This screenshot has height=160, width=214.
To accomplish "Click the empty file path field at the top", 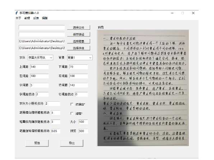I will pos(42,28).
